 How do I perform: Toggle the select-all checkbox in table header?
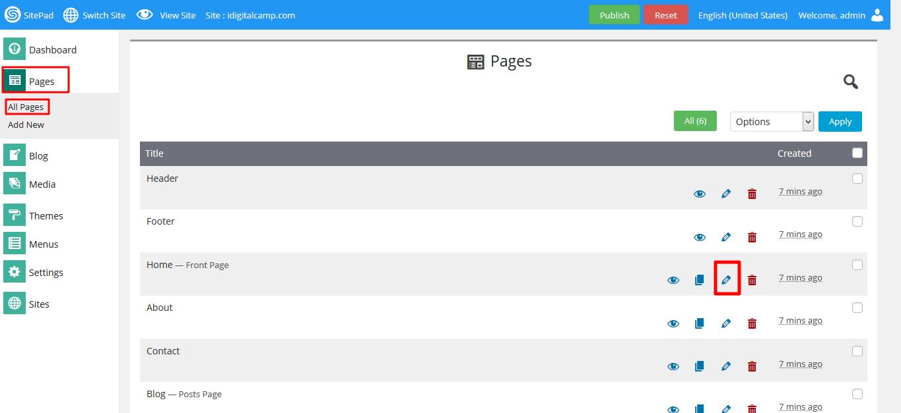coord(857,153)
